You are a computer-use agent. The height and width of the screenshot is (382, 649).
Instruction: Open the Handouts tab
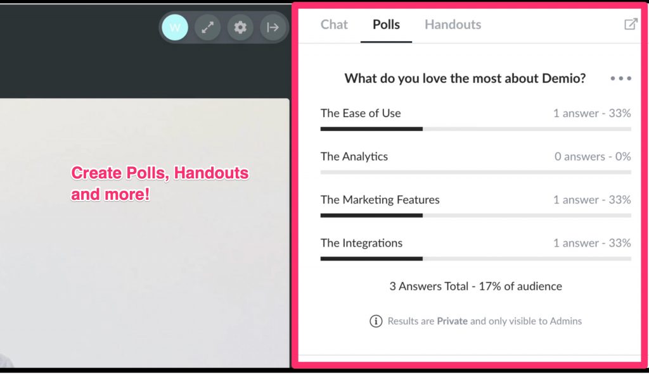453,25
